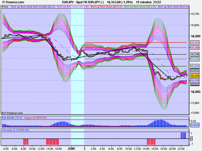Image resolution: width=202 pixels, height=151 pixels.
Task: Select the red 16,398 price level tag
Action: (195, 48)
